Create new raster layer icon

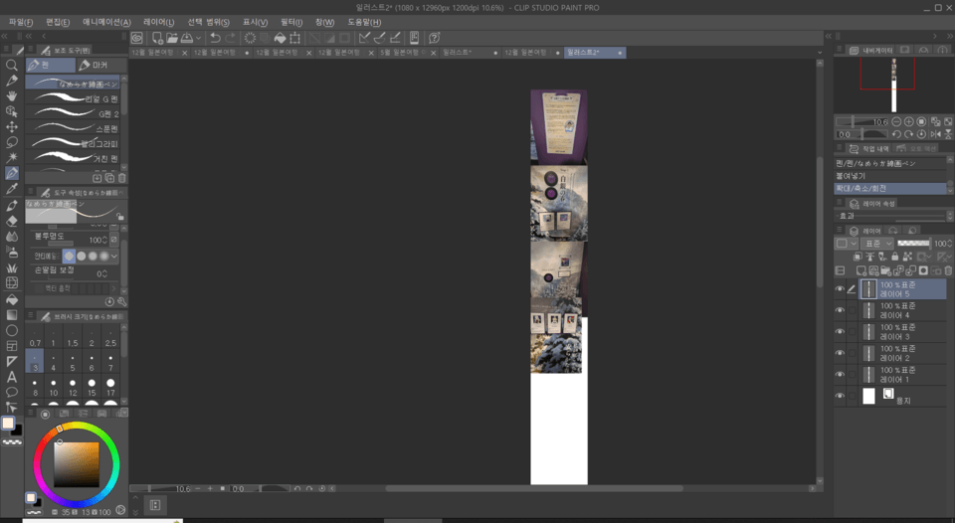coord(860,270)
